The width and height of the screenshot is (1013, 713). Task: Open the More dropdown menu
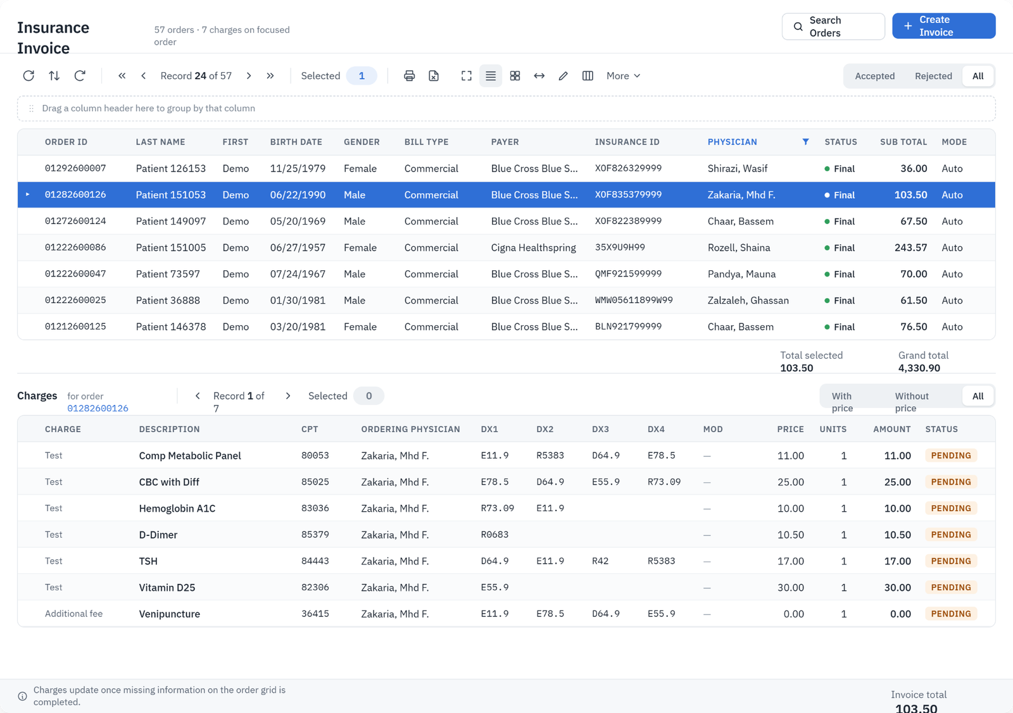point(624,76)
